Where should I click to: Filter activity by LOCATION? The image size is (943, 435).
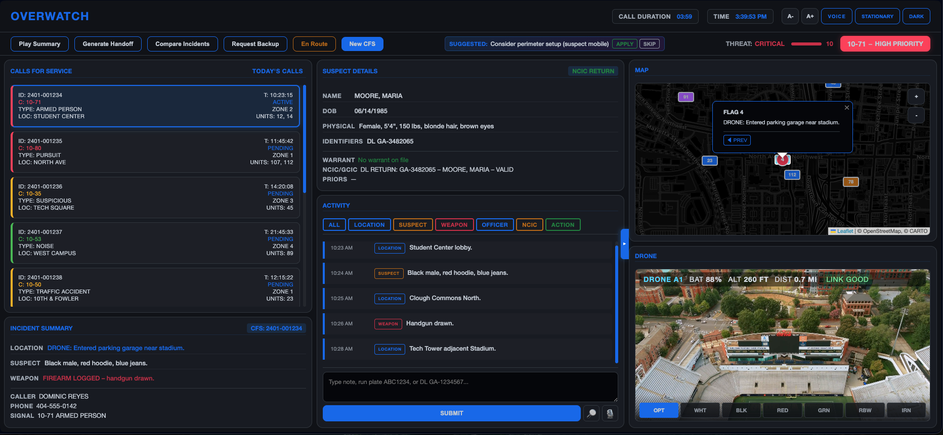pyautogui.click(x=369, y=225)
